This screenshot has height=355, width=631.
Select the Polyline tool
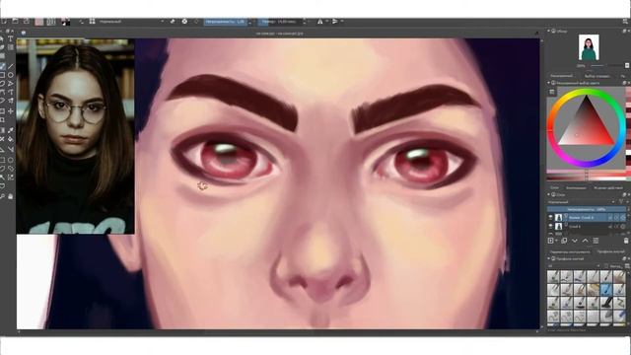point(11,84)
